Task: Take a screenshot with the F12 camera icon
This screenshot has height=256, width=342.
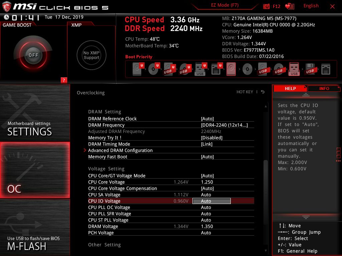Action: tap(266, 6)
